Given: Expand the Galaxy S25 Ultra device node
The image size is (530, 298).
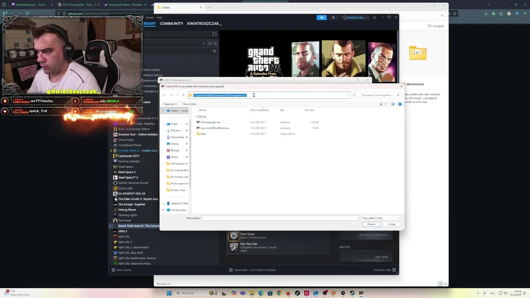Looking at the screenshot, I should 163,203.
